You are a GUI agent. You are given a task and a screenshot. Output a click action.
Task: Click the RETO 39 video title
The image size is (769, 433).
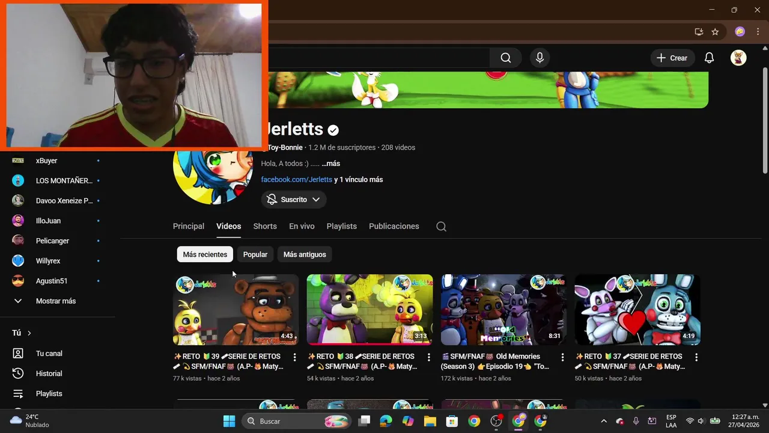pyautogui.click(x=228, y=361)
